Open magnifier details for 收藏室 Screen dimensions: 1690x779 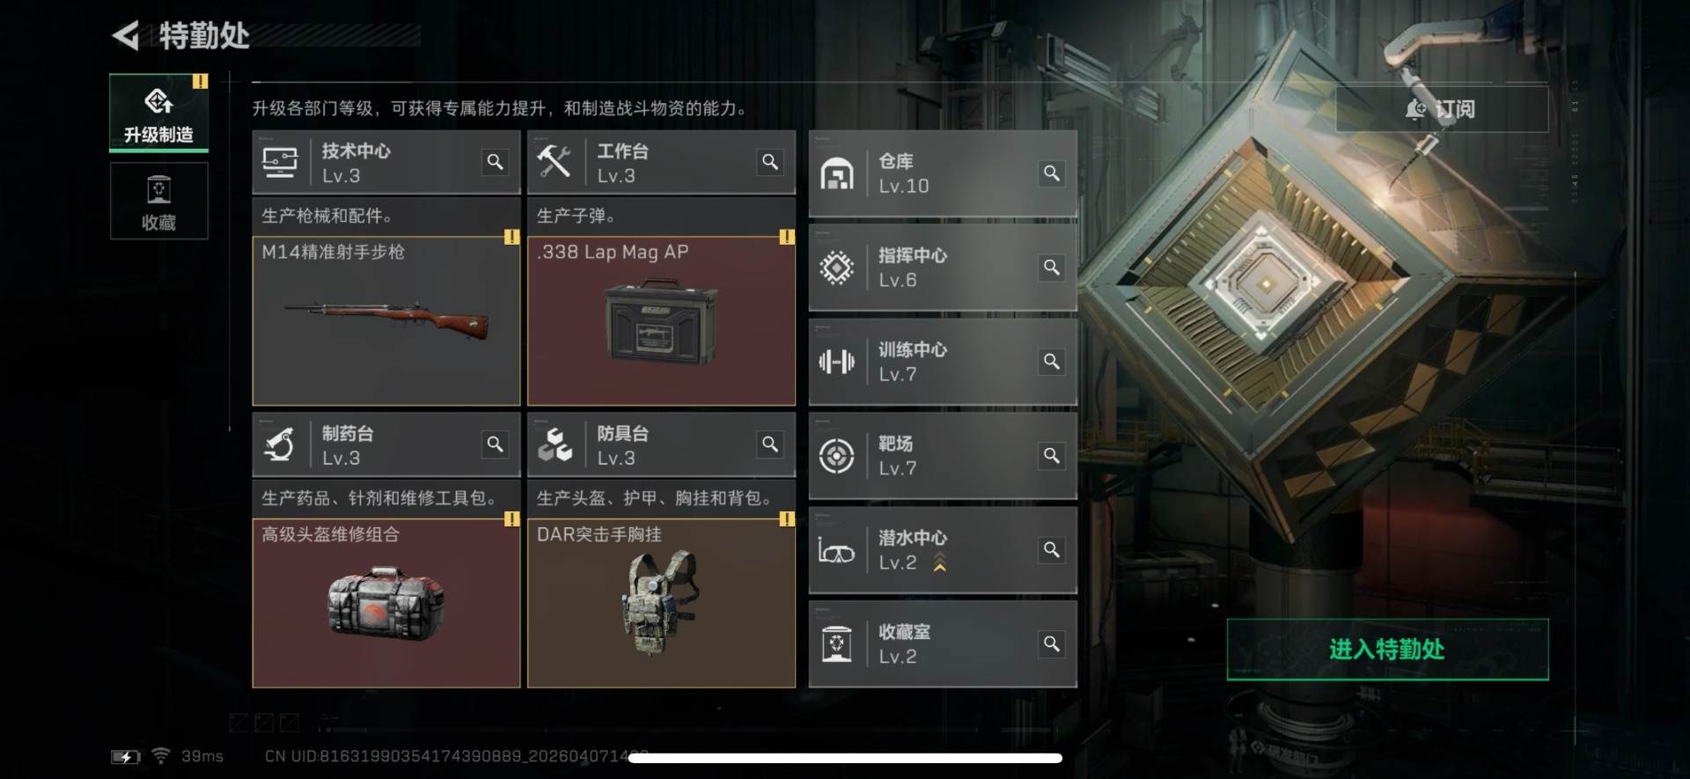click(x=1052, y=644)
